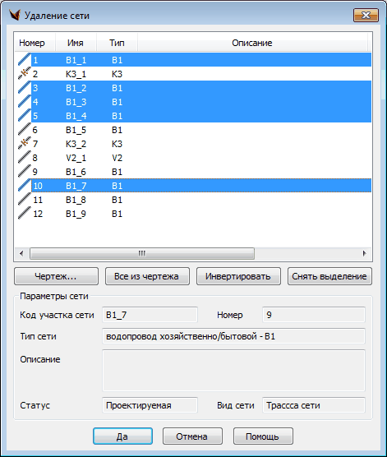
Task: Click the Все из чертежа button
Action: pos(147,276)
